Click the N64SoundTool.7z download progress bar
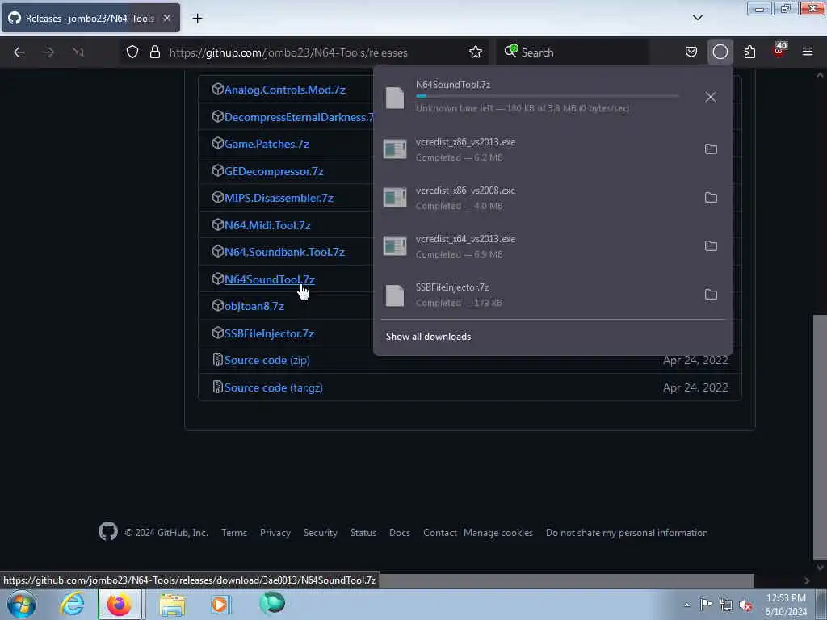This screenshot has width=827, height=620. (547, 97)
